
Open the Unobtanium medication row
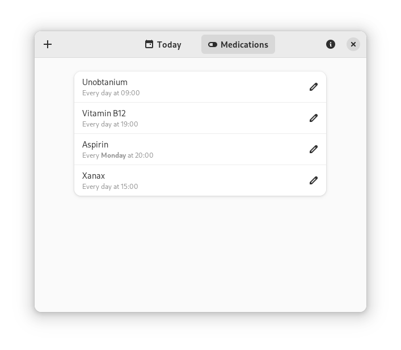pos(200,87)
